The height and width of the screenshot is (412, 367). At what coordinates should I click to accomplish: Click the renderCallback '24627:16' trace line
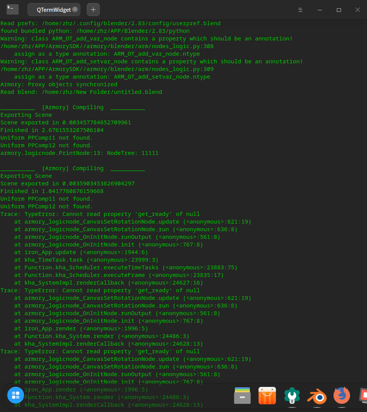pos(109,282)
